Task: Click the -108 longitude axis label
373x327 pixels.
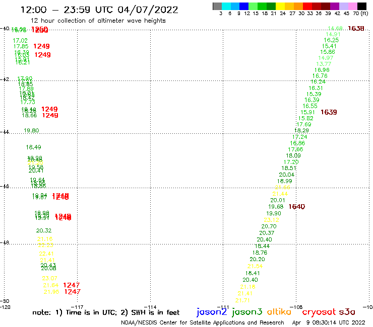Action: click(x=296, y=307)
